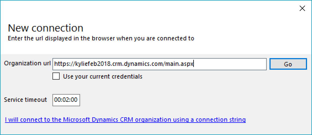This screenshot has width=312, height=135.
Task: Click the Service timeout field
Action: tap(66, 100)
